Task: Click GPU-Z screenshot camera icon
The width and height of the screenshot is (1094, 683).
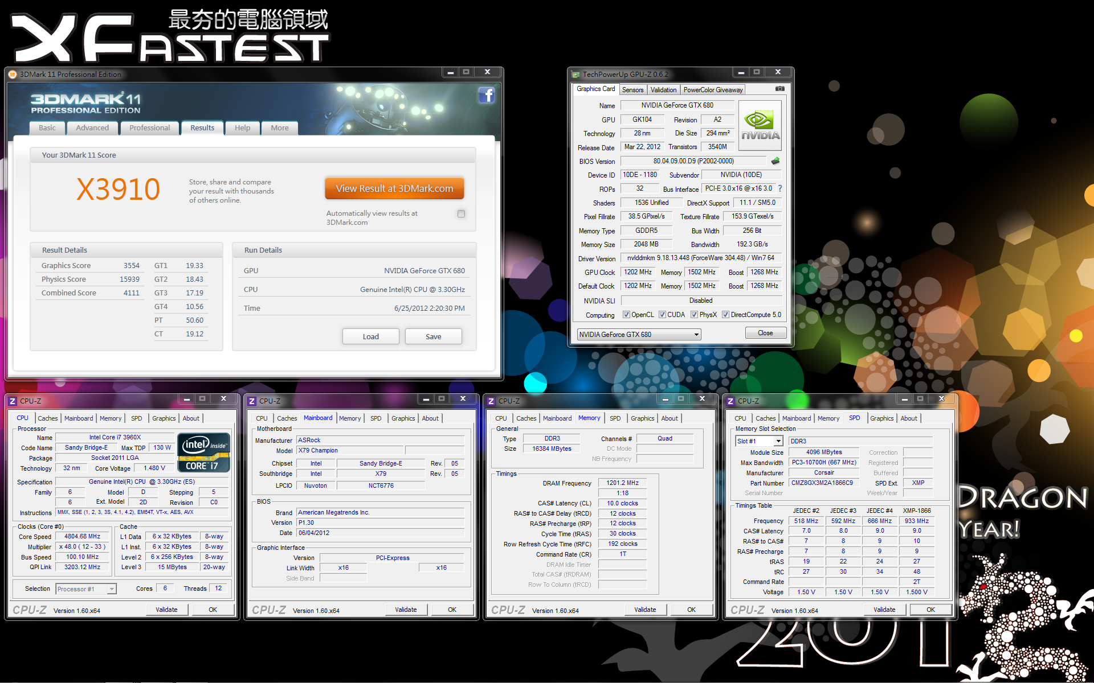Action: click(780, 89)
